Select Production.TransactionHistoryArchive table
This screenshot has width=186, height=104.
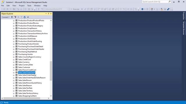click(33, 34)
